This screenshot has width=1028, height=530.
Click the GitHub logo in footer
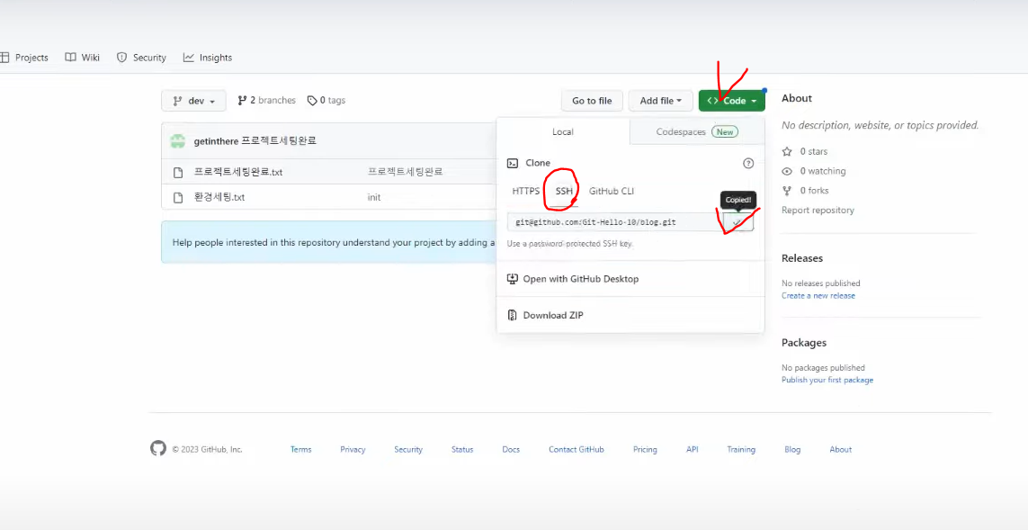[158, 449]
